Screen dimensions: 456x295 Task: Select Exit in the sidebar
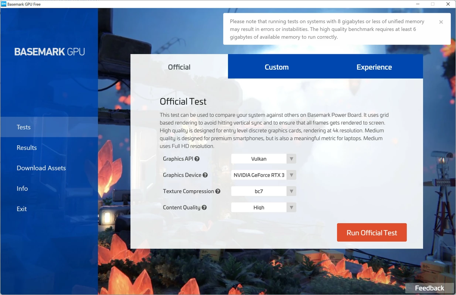[x=49, y=209]
